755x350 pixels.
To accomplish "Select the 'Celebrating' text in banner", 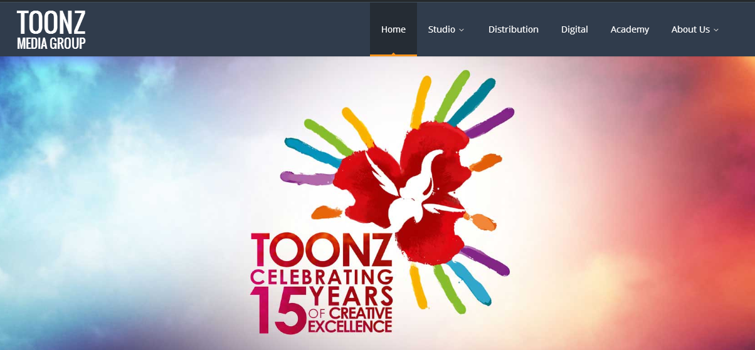I will tap(321, 277).
